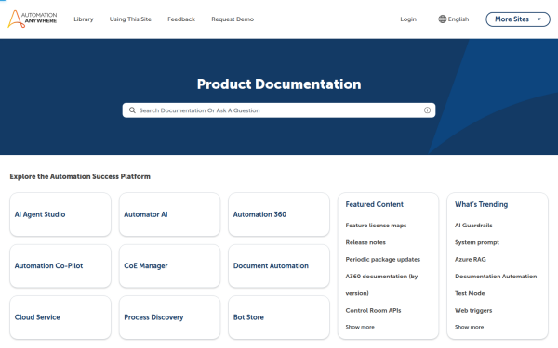Open the Automation 360 card
Viewport: 558px width, 348px height.
click(x=279, y=214)
